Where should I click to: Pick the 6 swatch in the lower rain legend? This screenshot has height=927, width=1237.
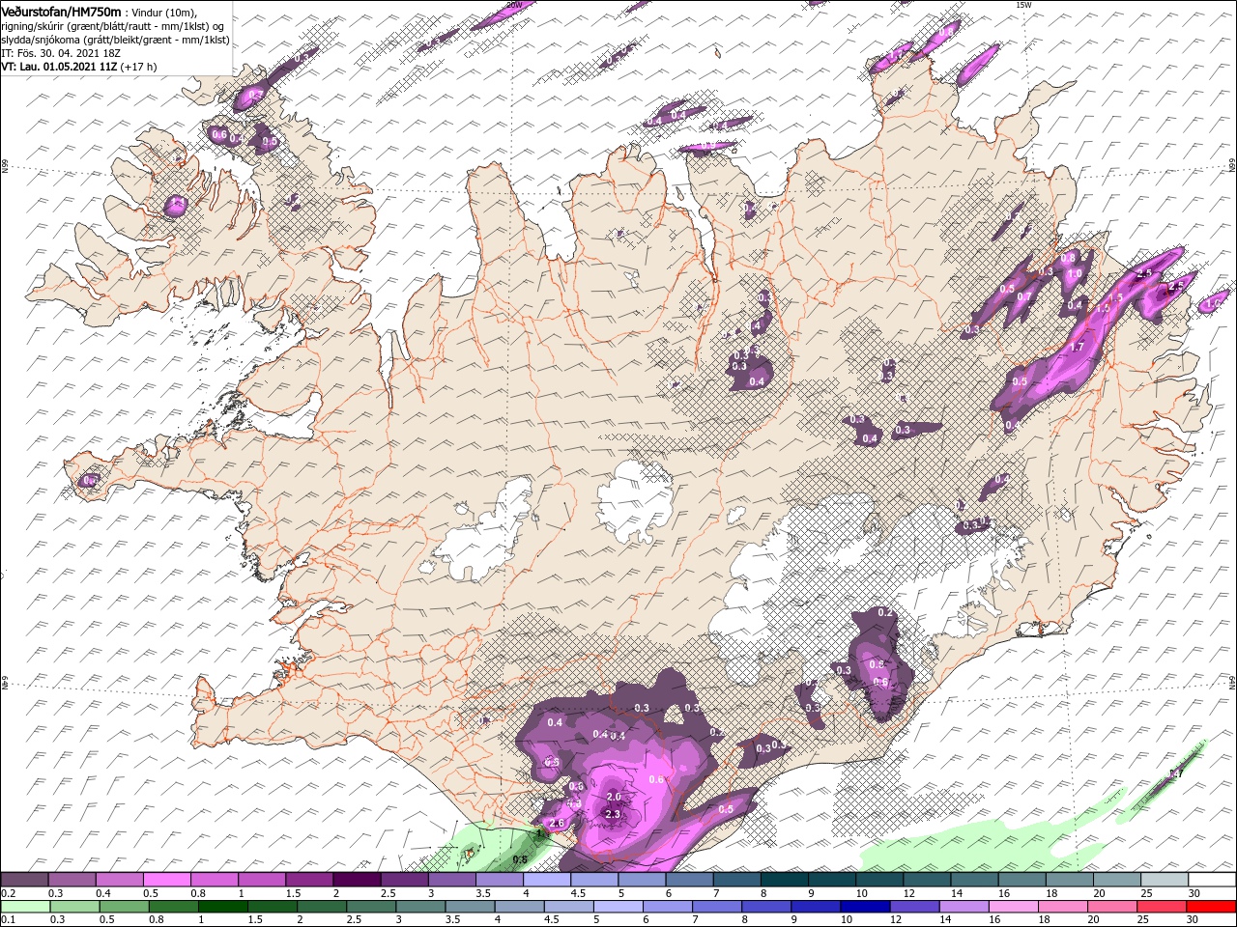(667, 907)
